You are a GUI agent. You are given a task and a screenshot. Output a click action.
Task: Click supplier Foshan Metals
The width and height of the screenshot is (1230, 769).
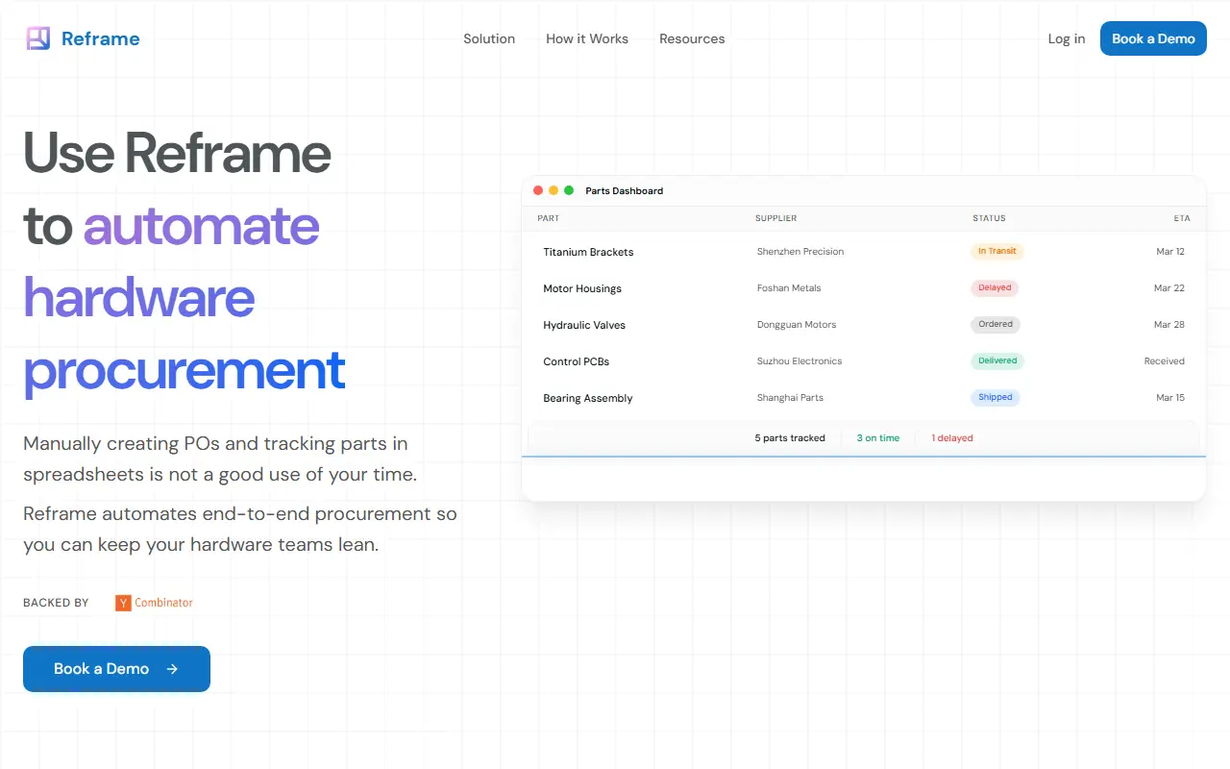pyautogui.click(x=789, y=288)
